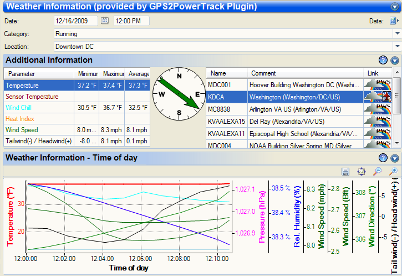Viewport: 402px width, 276px height.
Task: Sort by the Minimum column header
Action: click(86, 74)
